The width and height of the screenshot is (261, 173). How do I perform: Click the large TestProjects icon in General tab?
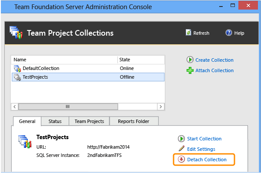coord(25,142)
